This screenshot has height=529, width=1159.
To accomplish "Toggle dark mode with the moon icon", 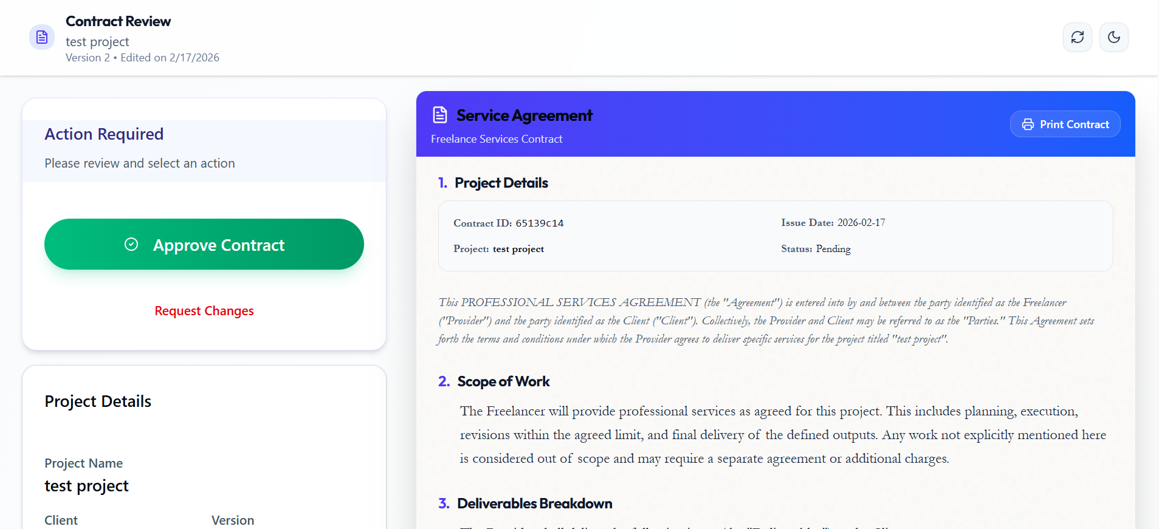I will [1114, 37].
